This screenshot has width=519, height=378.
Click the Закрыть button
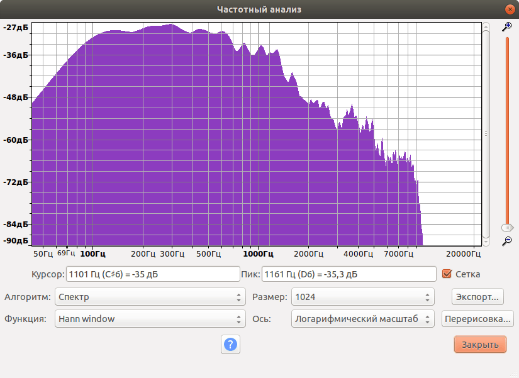480,344
